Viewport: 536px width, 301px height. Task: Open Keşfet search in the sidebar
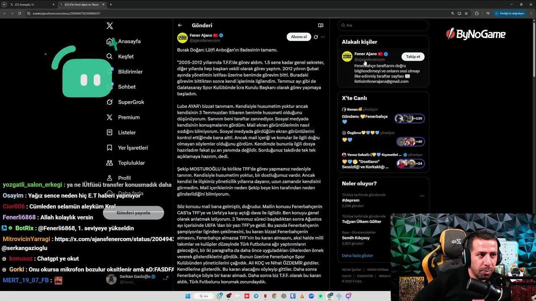(x=120, y=56)
